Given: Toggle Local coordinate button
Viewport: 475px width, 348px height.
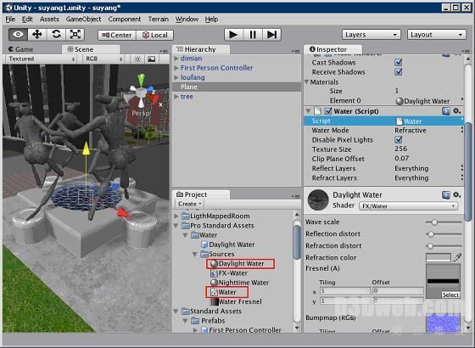Looking at the screenshot, I should [x=154, y=35].
